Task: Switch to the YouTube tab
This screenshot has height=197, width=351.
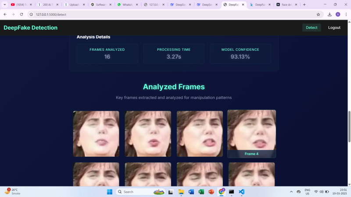Action: click(x=21, y=4)
